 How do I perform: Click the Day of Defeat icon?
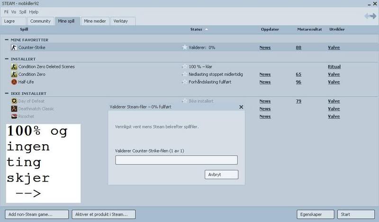(14, 101)
